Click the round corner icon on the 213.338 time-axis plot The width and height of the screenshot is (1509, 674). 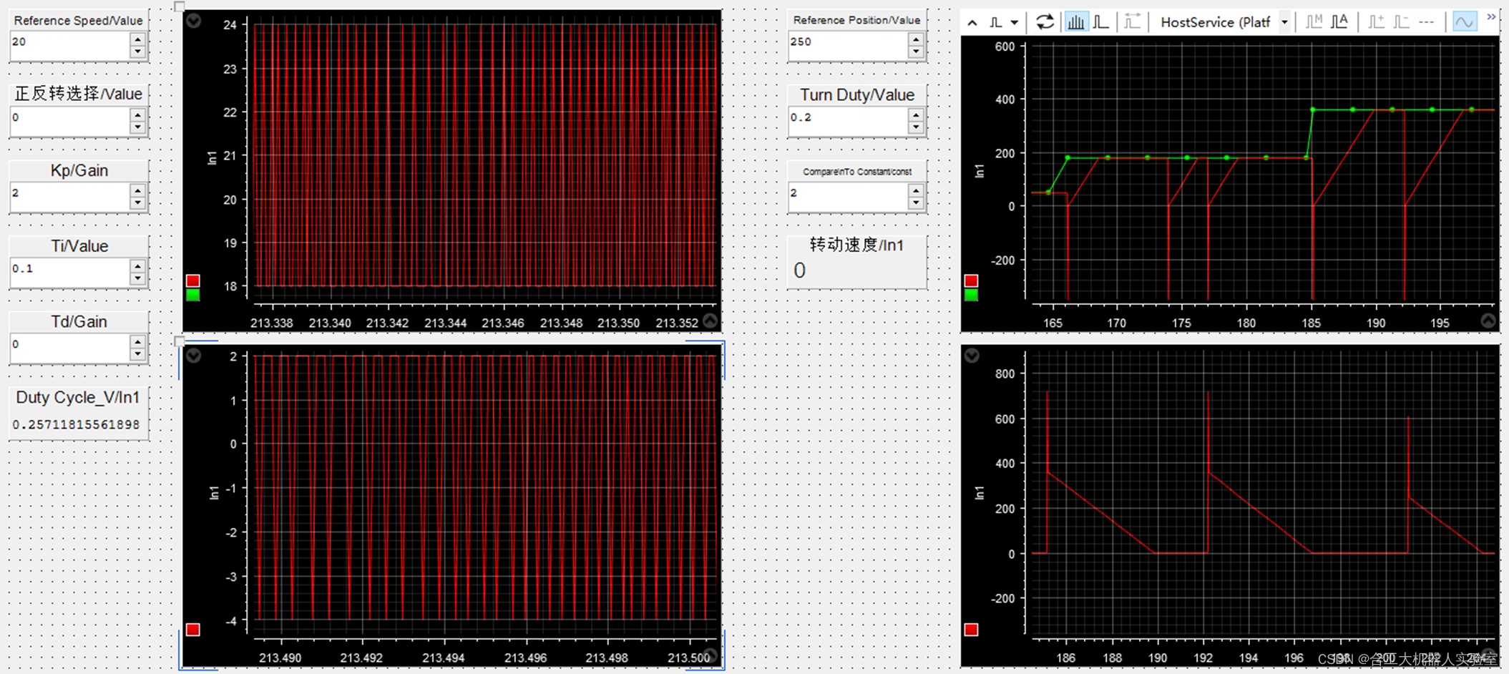coord(710,321)
